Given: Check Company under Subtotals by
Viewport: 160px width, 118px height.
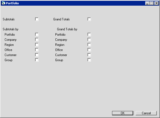Looking at the screenshot, I should (x=37, y=40).
